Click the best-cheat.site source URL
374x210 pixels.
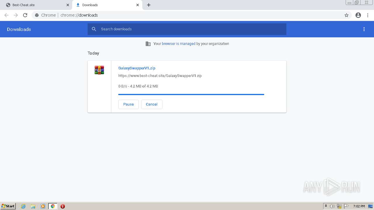pyautogui.click(x=160, y=76)
